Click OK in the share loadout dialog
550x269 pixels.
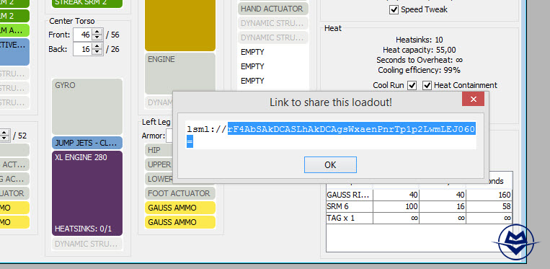pos(330,165)
